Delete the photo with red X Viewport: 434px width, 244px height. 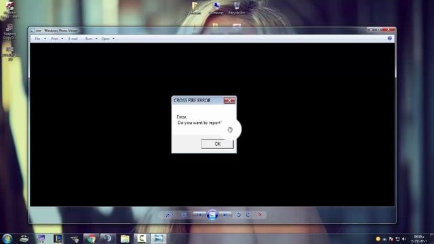pos(260,215)
